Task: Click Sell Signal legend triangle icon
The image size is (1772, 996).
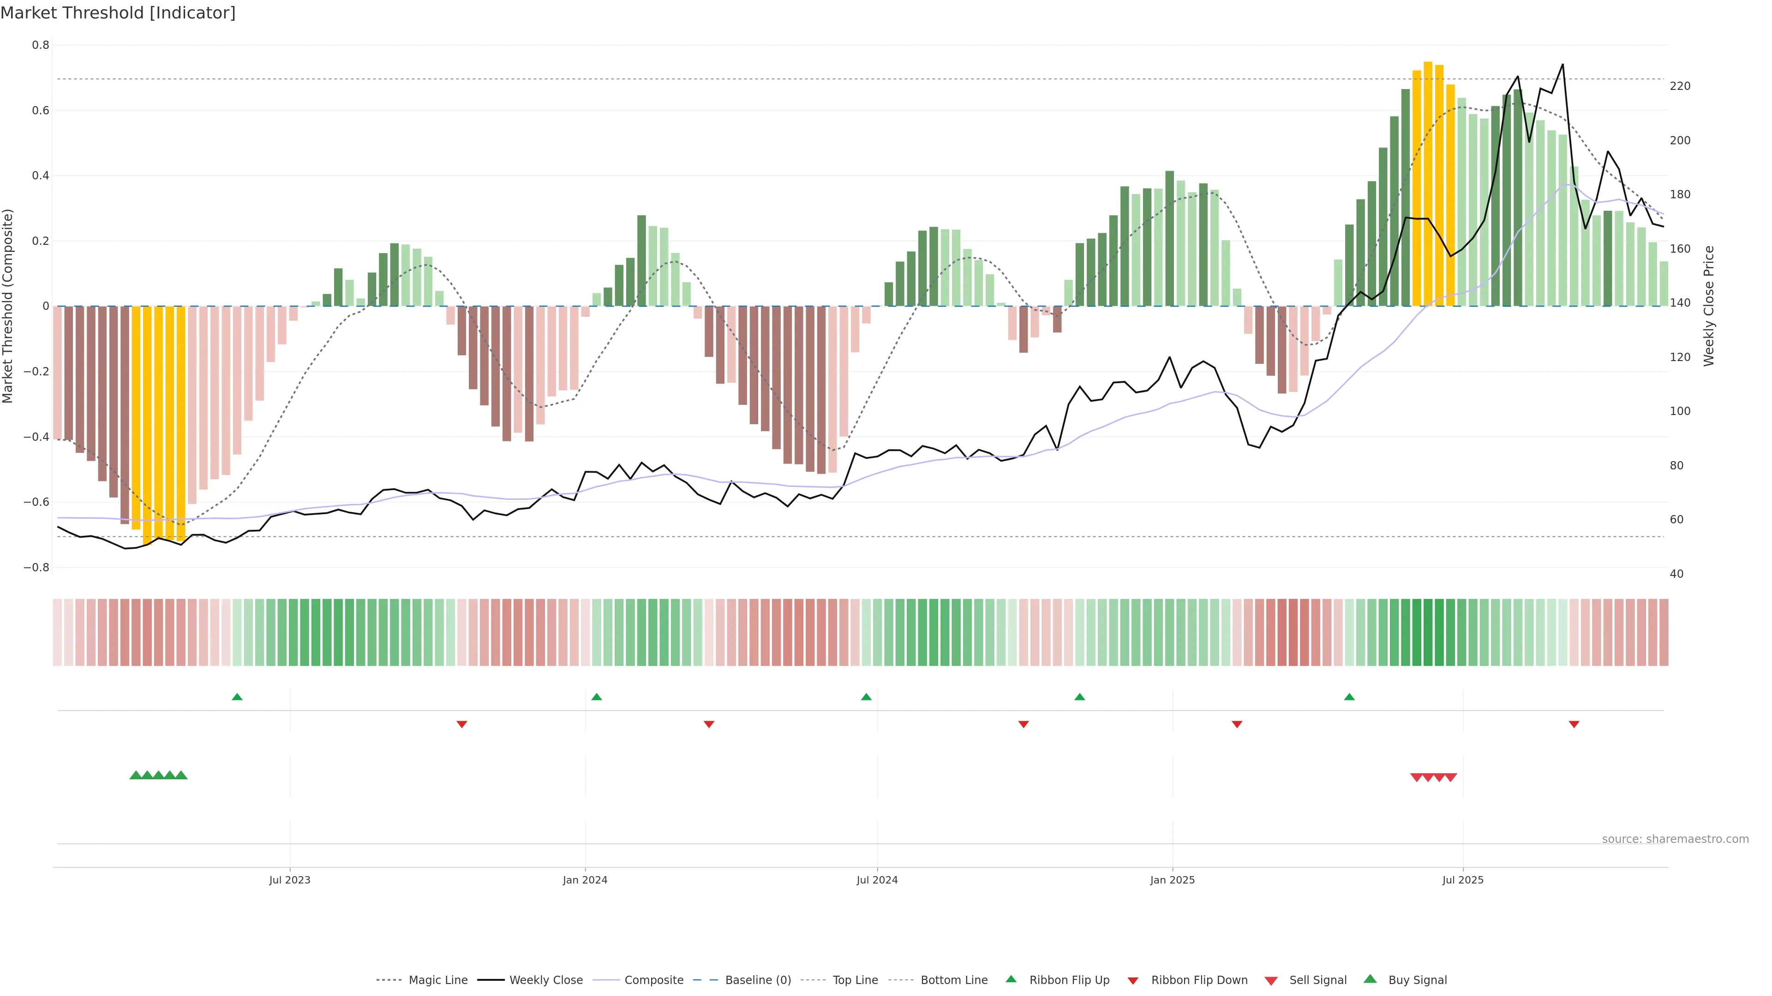Action: [x=1271, y=981]
